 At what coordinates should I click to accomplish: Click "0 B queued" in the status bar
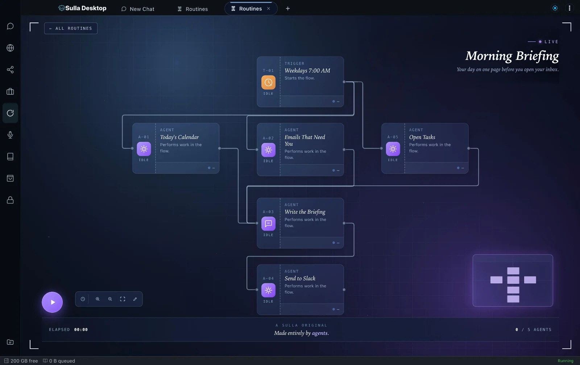click(x=59, y=361)
